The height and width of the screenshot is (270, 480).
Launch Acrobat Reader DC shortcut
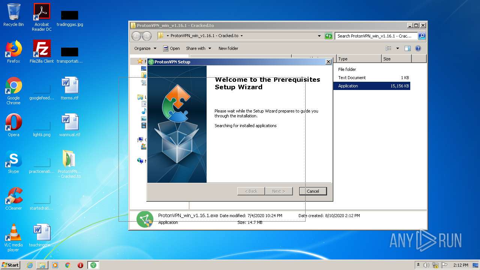click(42, 17)
